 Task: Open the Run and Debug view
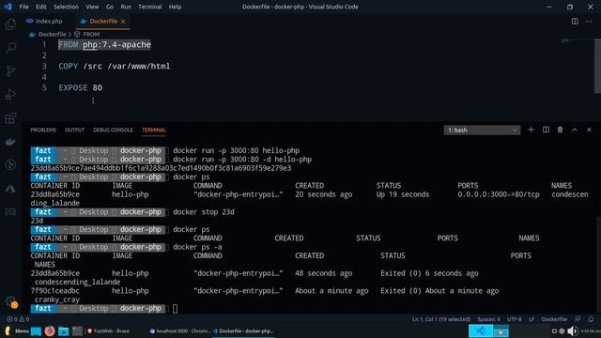tap(10, 94)
